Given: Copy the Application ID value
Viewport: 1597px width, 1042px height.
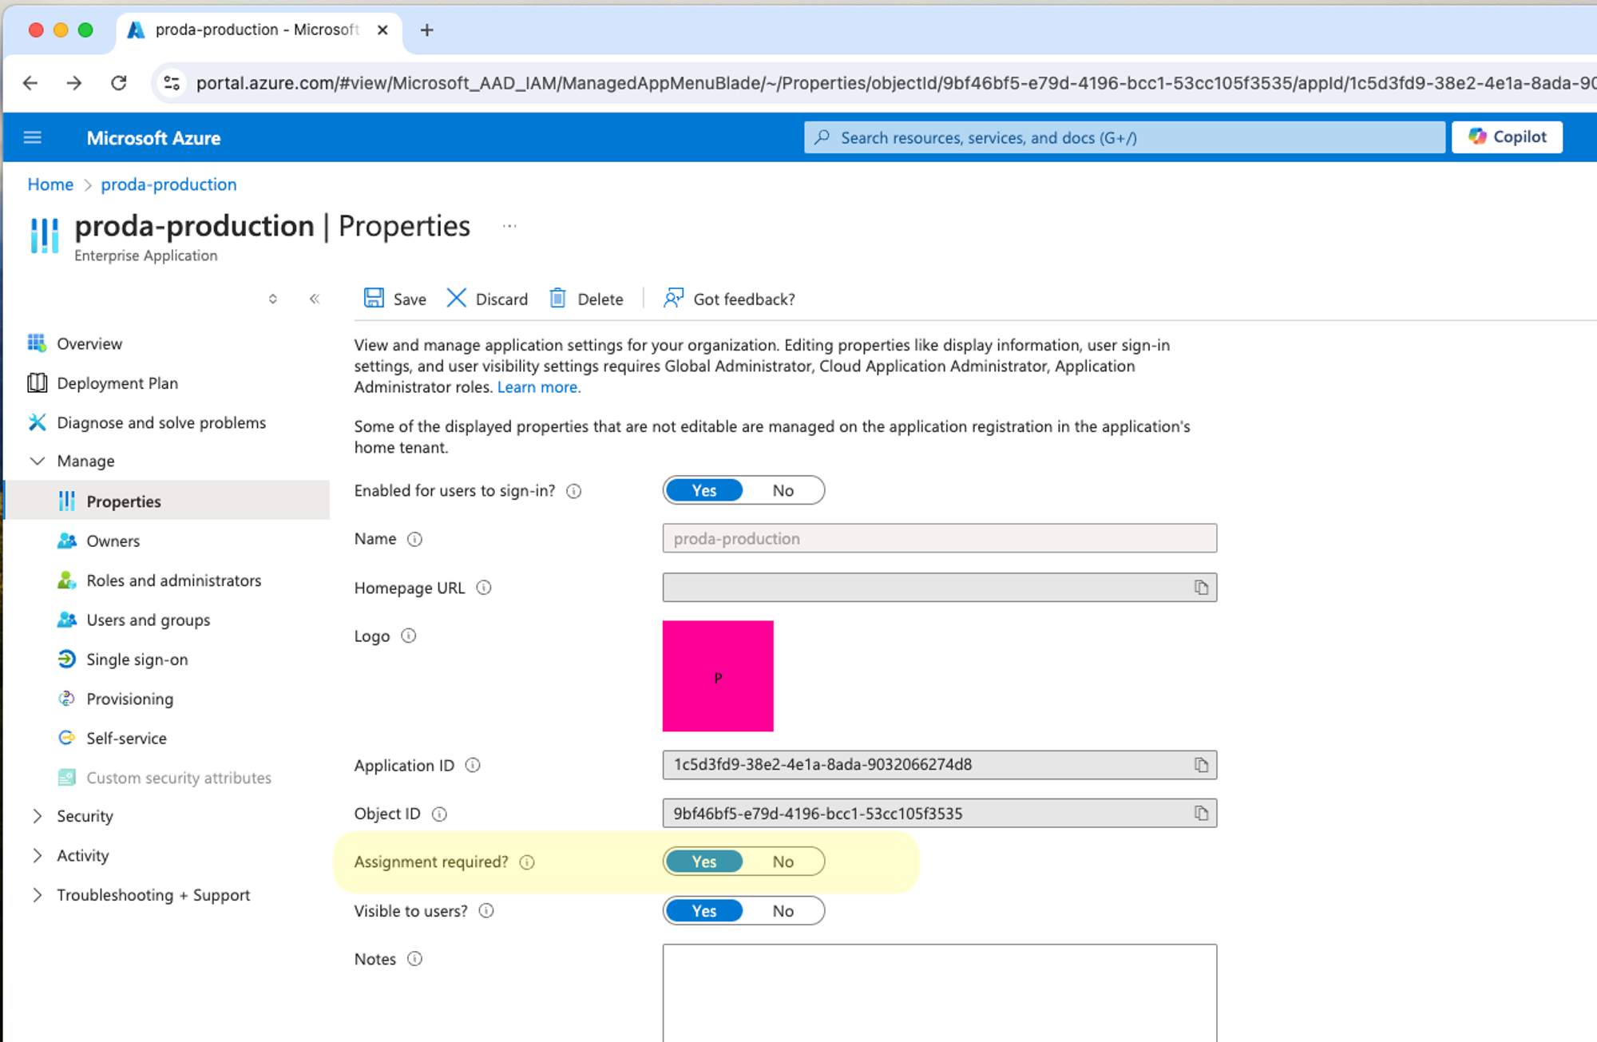Looking at the screenshot, I should click(x=1202, y=764).
